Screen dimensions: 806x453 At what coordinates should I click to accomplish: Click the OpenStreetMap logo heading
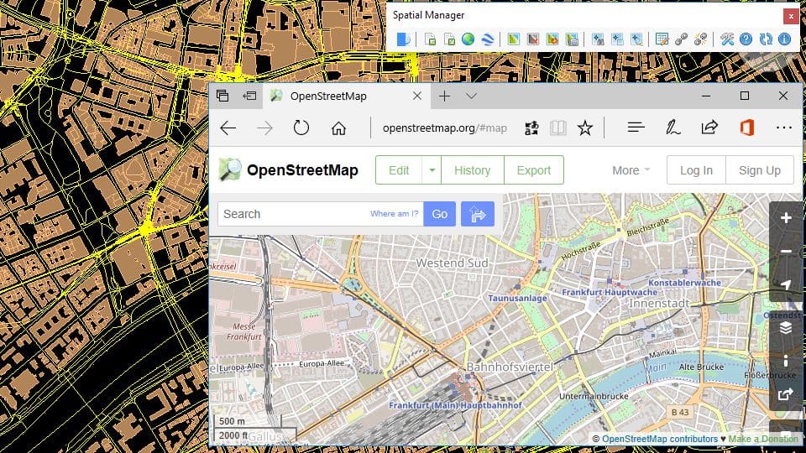click(x=288, y=170)
